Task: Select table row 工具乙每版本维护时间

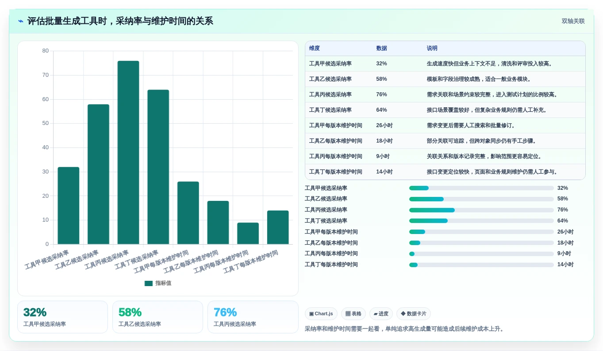Action: 445,141
